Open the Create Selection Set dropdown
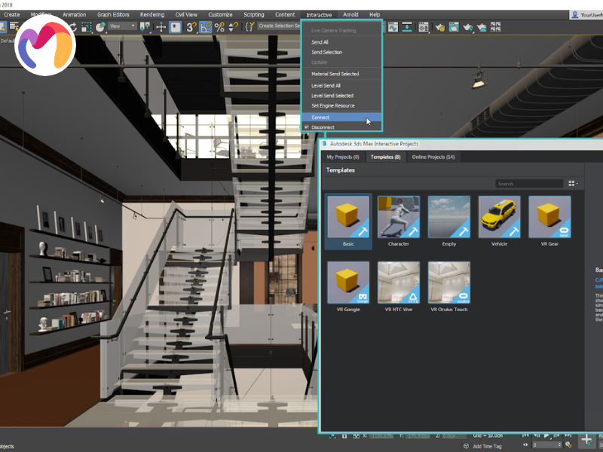Viewport: 603px width, 452px height. click(x=279, y=26)
